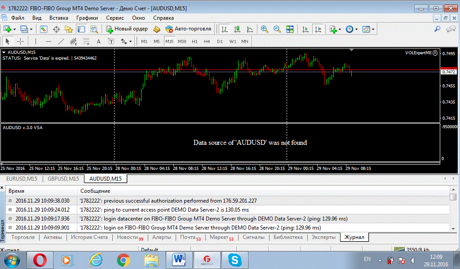460x269 pixels.
Task: Expand the templates dropdown arrow
Action: tap(373, 29)
